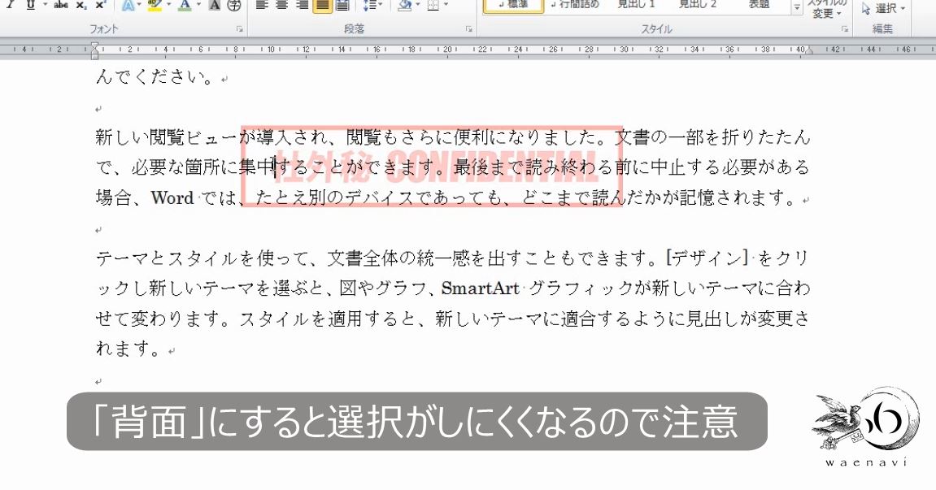Open the underline style dropdown arrow
Viewport: 936px width, 490px height.
pos(45,5)
